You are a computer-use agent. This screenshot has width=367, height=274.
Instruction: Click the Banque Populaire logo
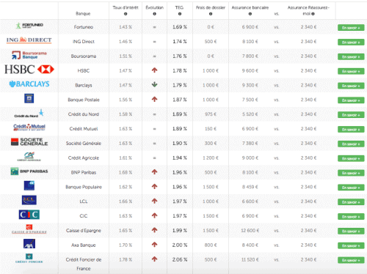[x=29, y=185]
